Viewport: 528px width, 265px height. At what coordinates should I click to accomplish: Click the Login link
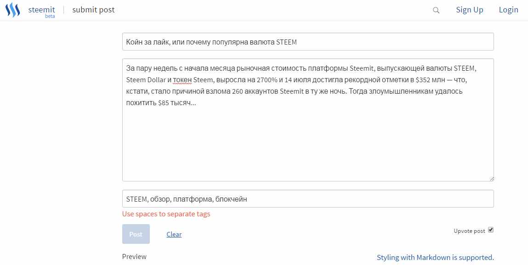pos(508,9)
